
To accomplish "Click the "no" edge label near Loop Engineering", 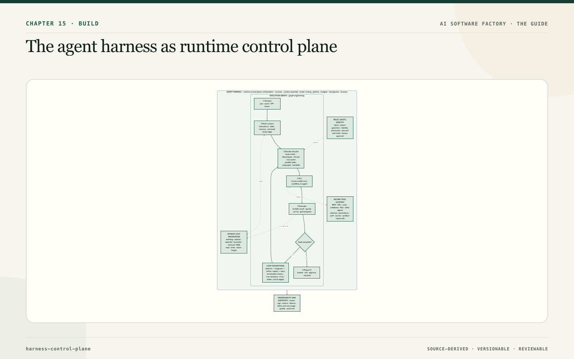I will pos(292,255).
